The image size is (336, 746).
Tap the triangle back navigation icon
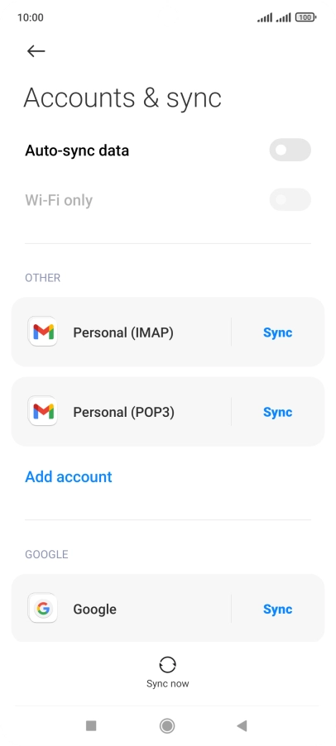pyautogui.click(x=242, y=725)
